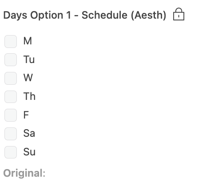
Task: Click the Sa label text
Action: (29, 133)
